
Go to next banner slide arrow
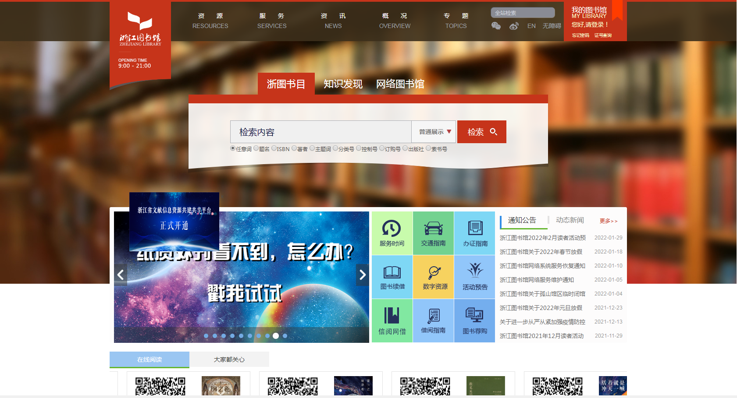pos(362,275)
